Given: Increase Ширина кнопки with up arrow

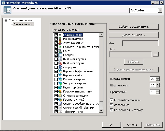Looking at the screenshot, I should pyautogui.click(x=158, y=84).
